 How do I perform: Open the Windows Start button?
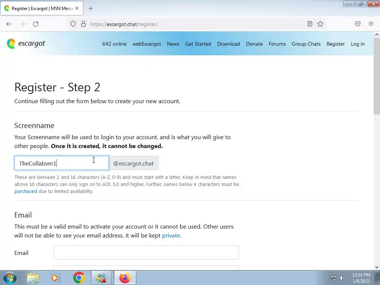(x=10, y=278)
